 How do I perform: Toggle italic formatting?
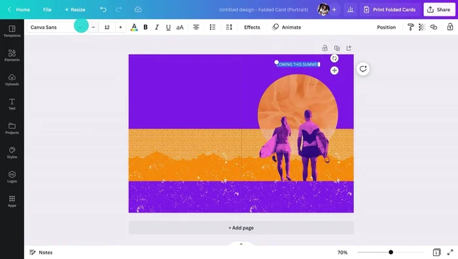click(x=157, y=27)
